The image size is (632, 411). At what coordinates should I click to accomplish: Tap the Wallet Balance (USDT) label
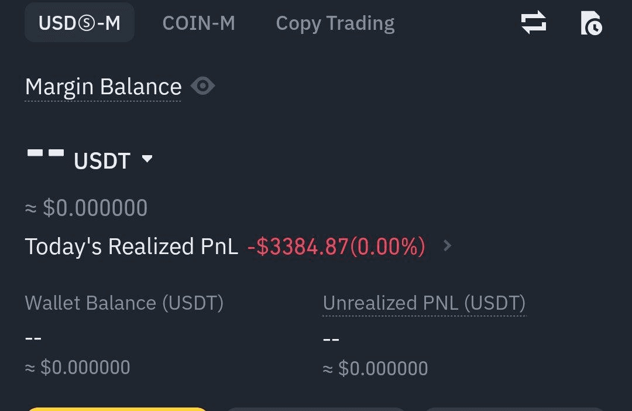point(124,303)
